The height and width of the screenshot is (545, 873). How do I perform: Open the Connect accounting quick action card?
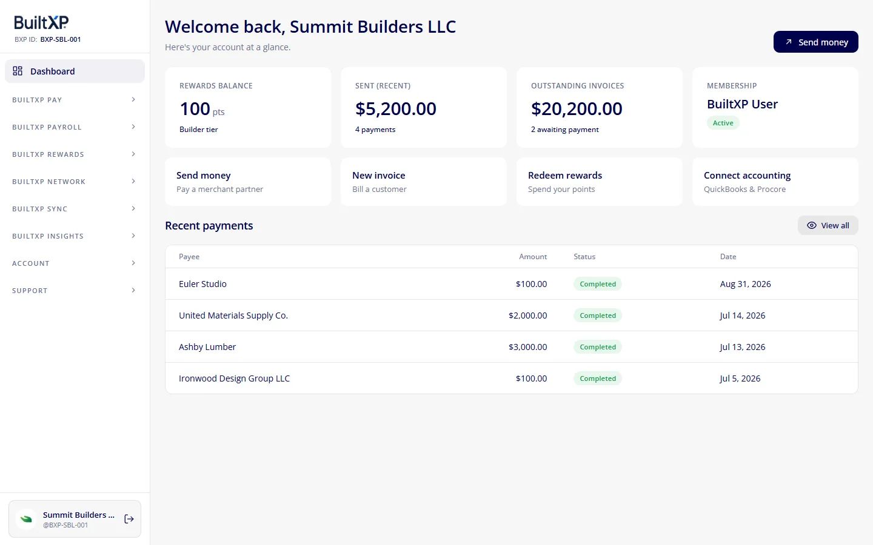[775, 182]
